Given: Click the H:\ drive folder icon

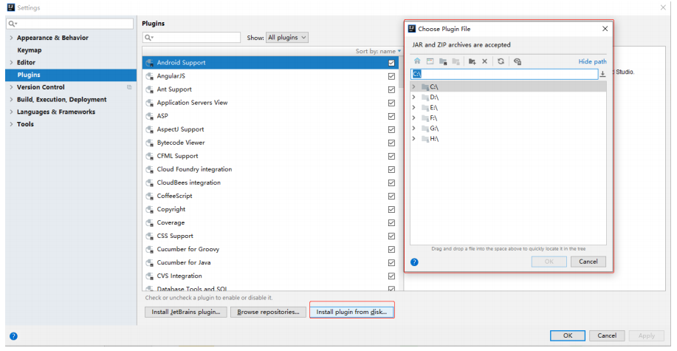Looking at the screenshot, I should pos(425,139).
